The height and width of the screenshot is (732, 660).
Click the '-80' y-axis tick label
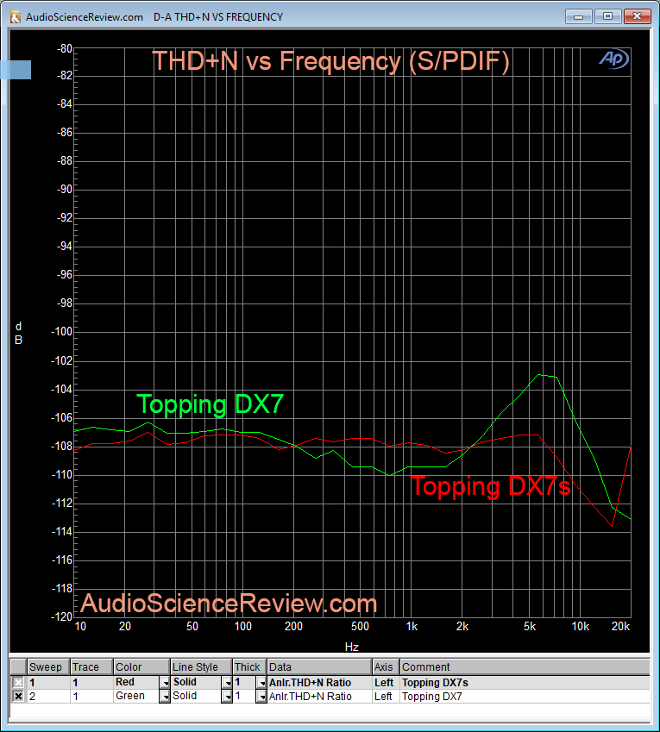pyautogui.click(x=65, y=48)
